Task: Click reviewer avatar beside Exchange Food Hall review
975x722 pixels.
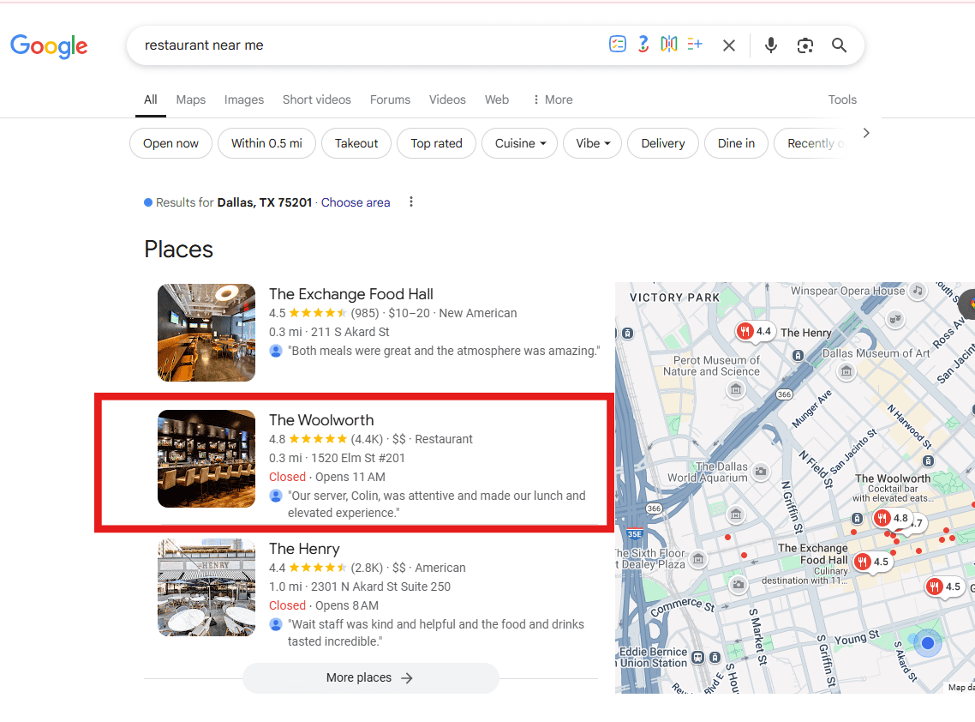Action: click(276, 351)
